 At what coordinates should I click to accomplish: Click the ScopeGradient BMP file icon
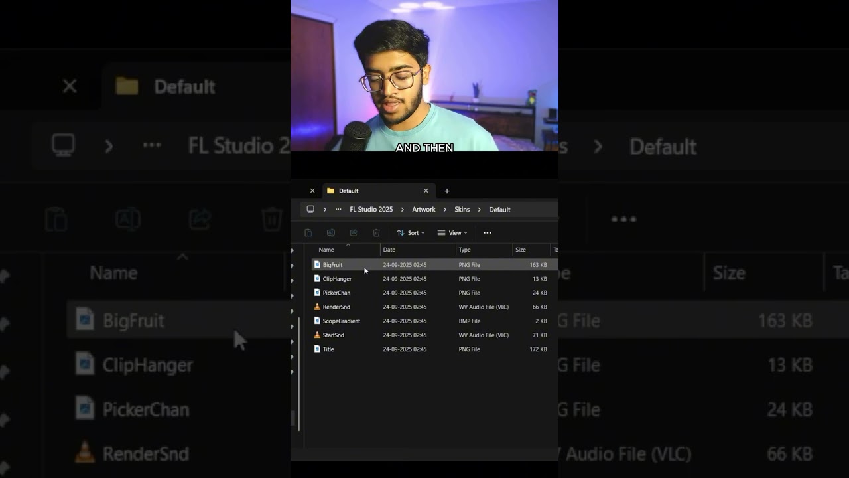point(317,321)
